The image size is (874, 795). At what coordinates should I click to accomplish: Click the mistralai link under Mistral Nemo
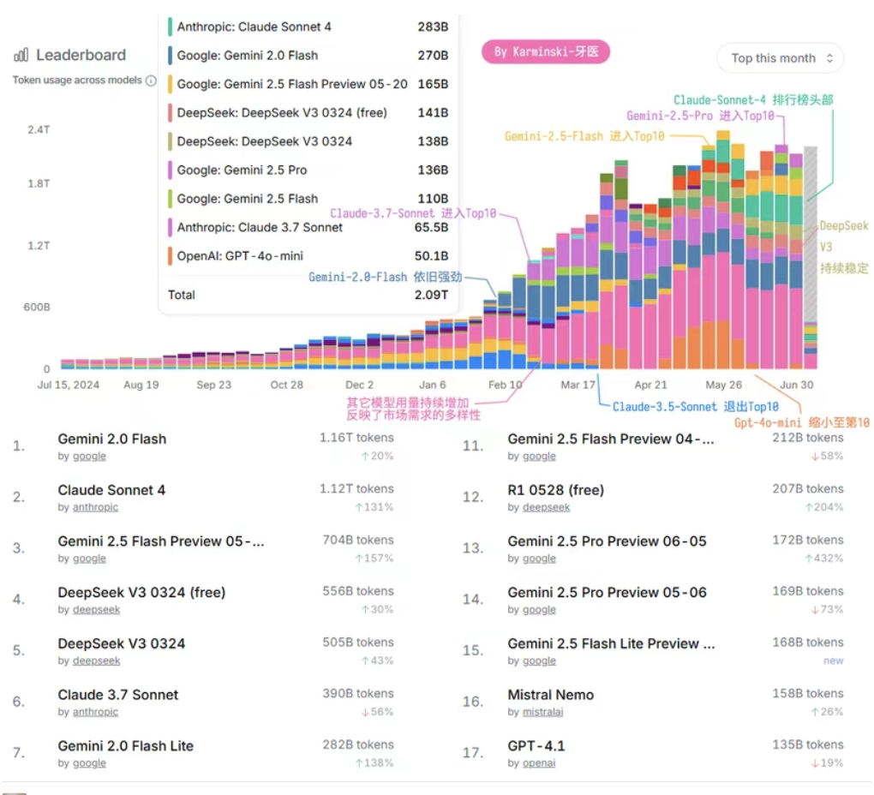(x=543, y=712)
